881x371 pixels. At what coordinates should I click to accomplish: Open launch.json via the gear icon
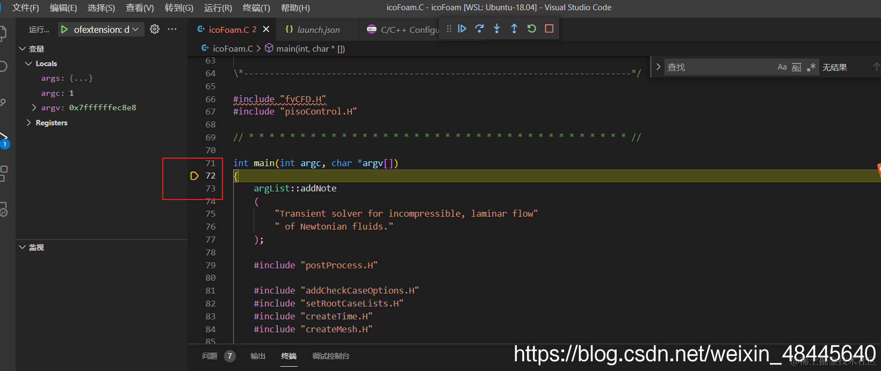(155, 29)
